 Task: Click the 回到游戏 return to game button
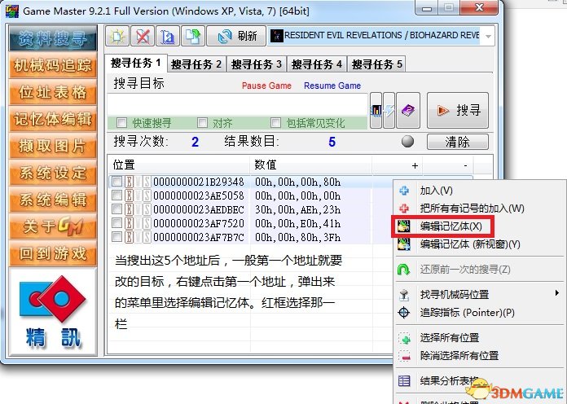point(53,253)
